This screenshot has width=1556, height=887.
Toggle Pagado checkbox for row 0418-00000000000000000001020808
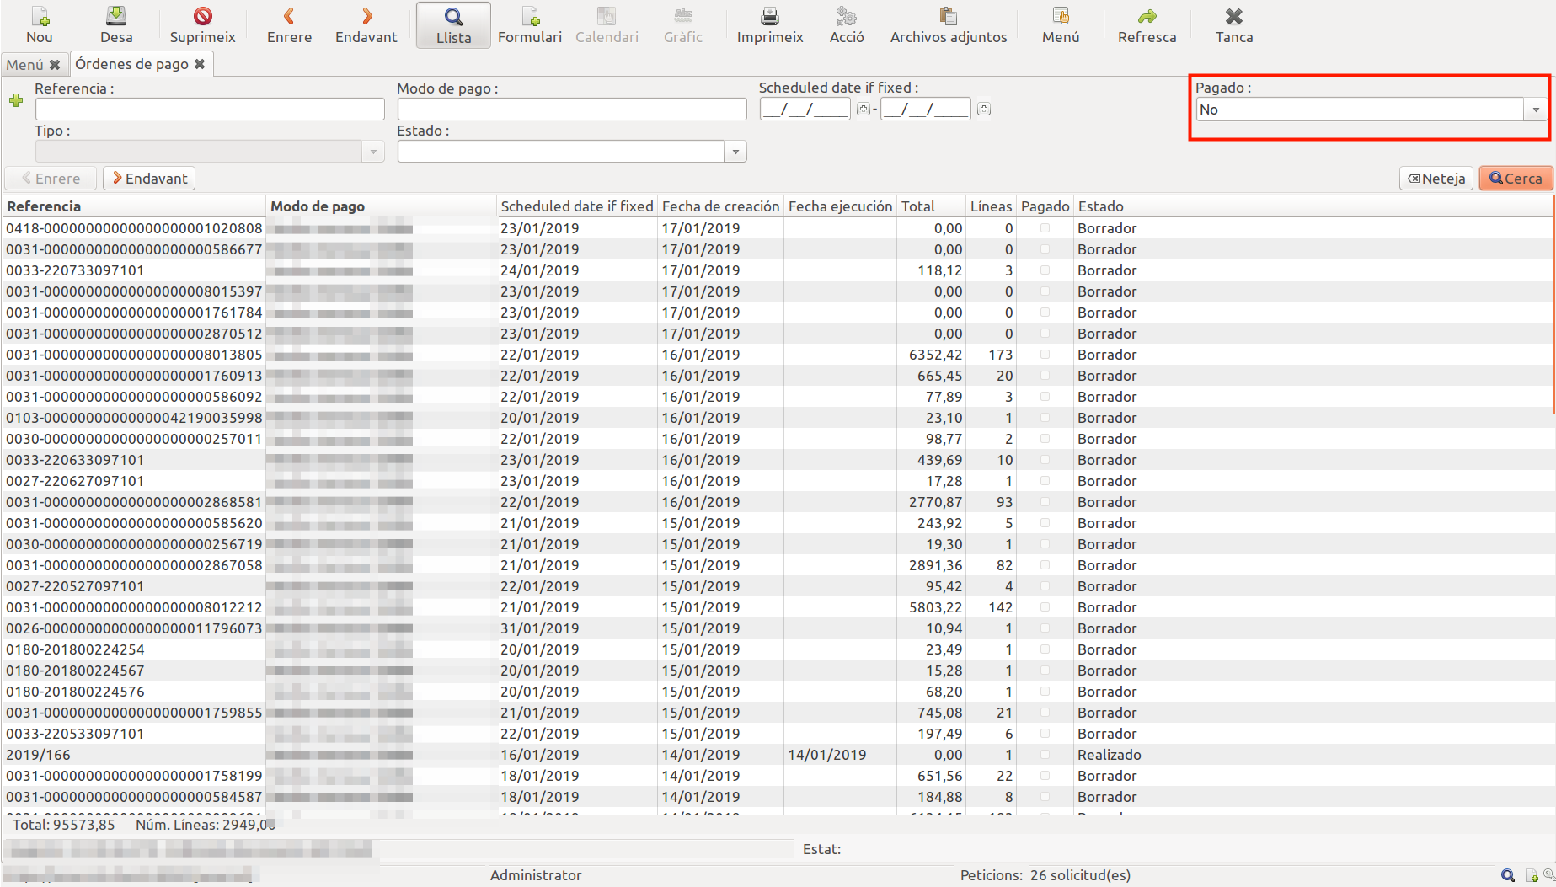click(1045, 228)
